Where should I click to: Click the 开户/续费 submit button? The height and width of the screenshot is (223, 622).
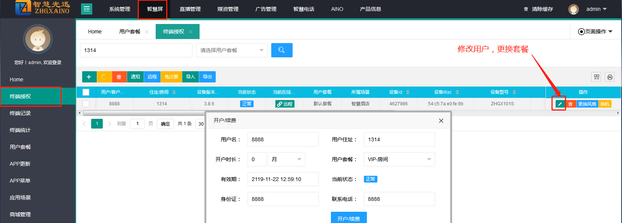(349, 218)
